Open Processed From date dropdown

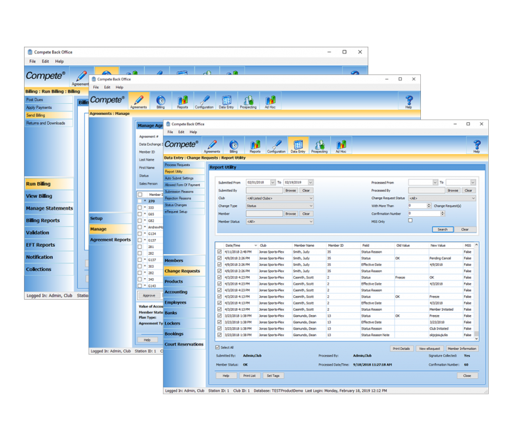click(435, 183)
